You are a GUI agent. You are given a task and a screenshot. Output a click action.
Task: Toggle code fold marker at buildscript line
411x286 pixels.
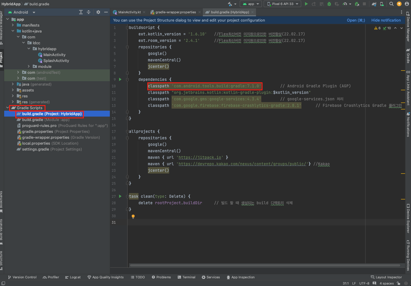pos(128,27)
